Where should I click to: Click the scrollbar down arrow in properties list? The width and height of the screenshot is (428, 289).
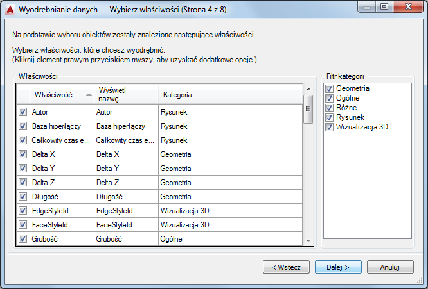308,240
